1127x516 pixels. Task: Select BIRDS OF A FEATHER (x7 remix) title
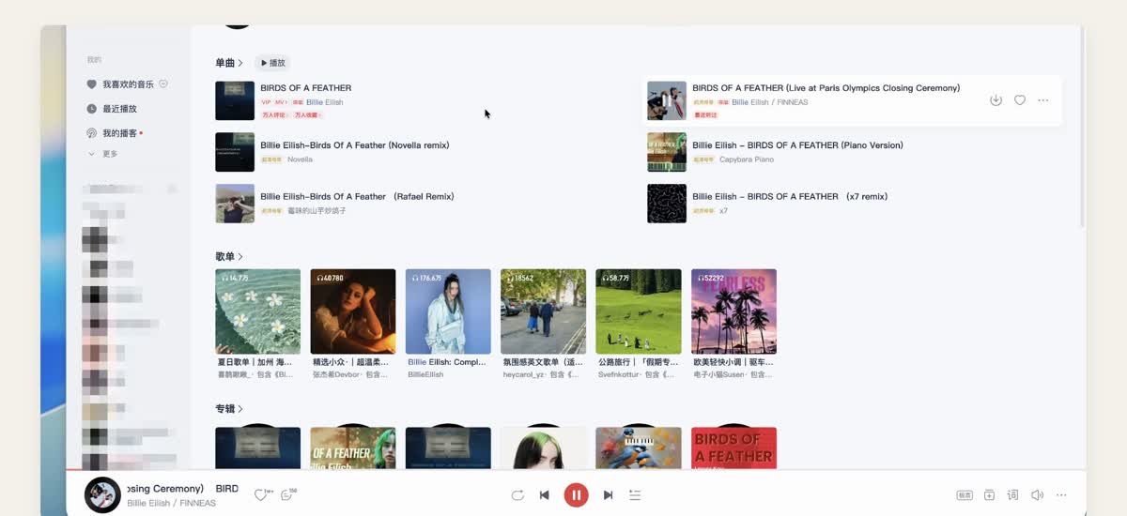(790, 197)
